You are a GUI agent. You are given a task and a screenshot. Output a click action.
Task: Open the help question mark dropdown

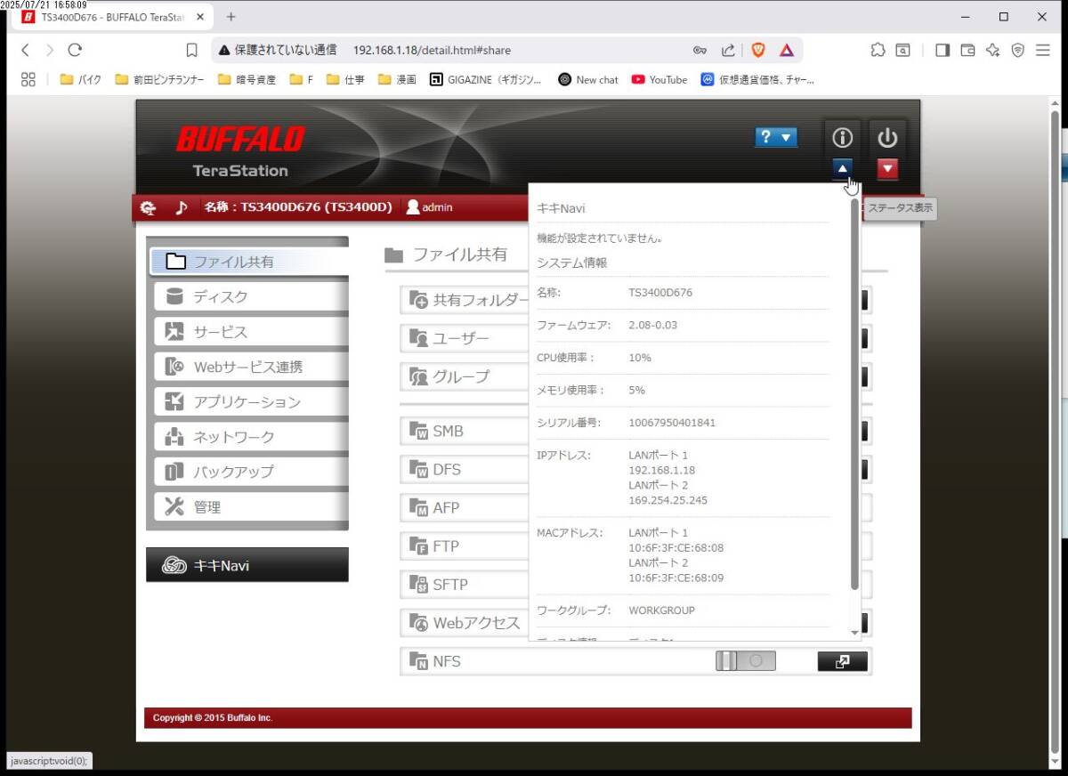pos(776,137)
